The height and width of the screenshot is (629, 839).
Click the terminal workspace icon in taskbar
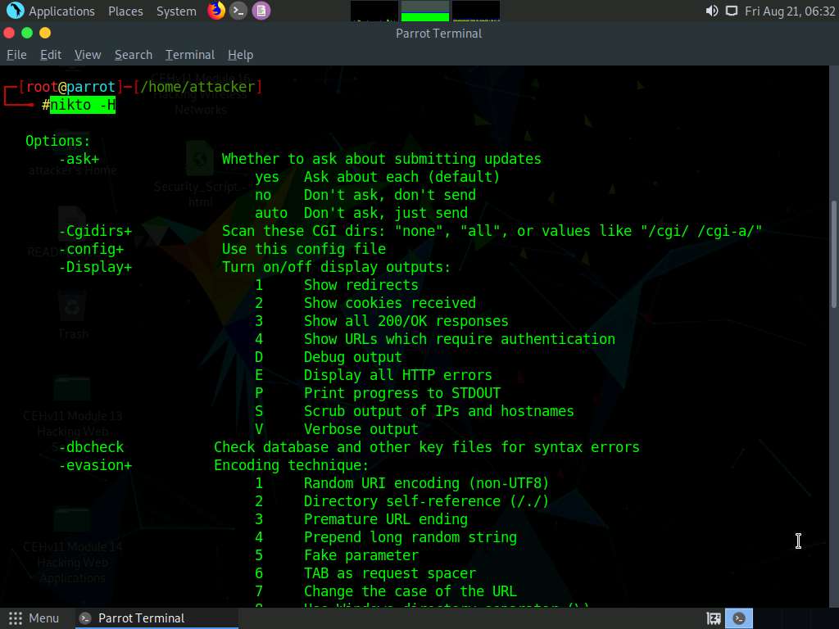click(x=739, y=619)
